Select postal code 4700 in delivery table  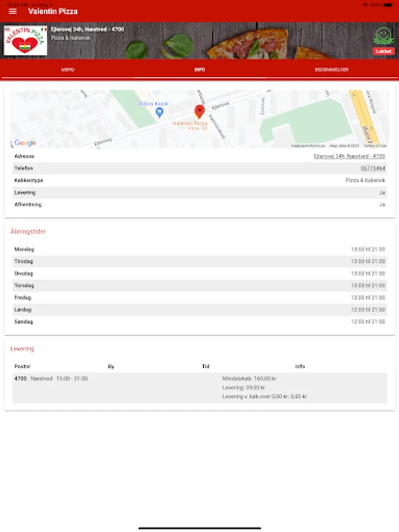[20, 379]
